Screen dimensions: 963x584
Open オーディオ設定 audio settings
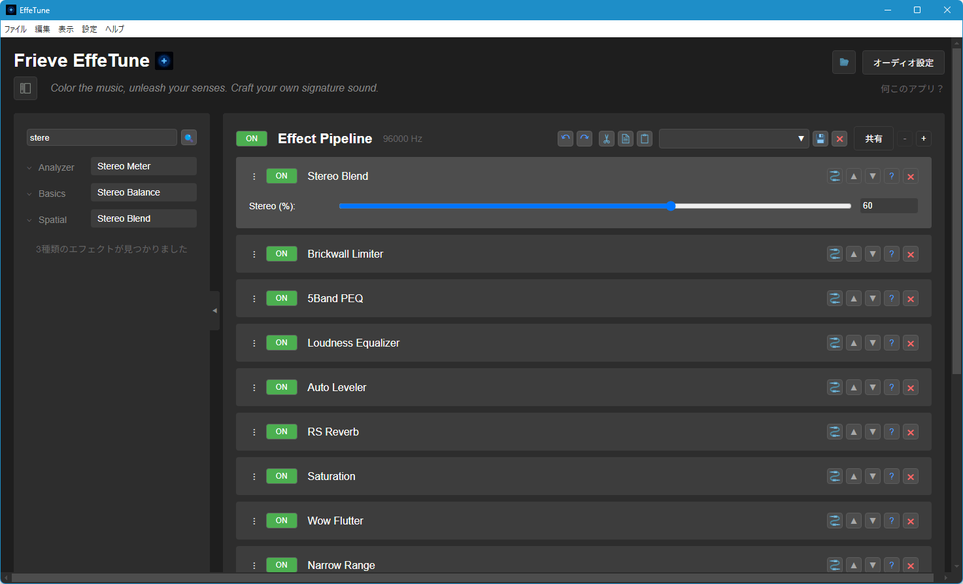[x=904, y=63]
